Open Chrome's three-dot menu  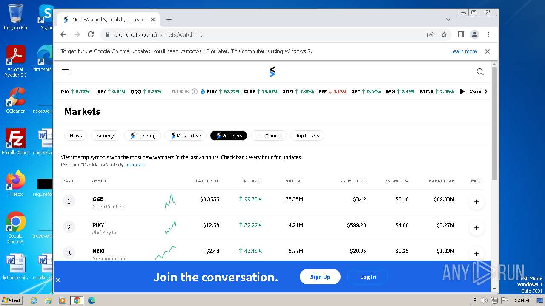pos(488,35)
